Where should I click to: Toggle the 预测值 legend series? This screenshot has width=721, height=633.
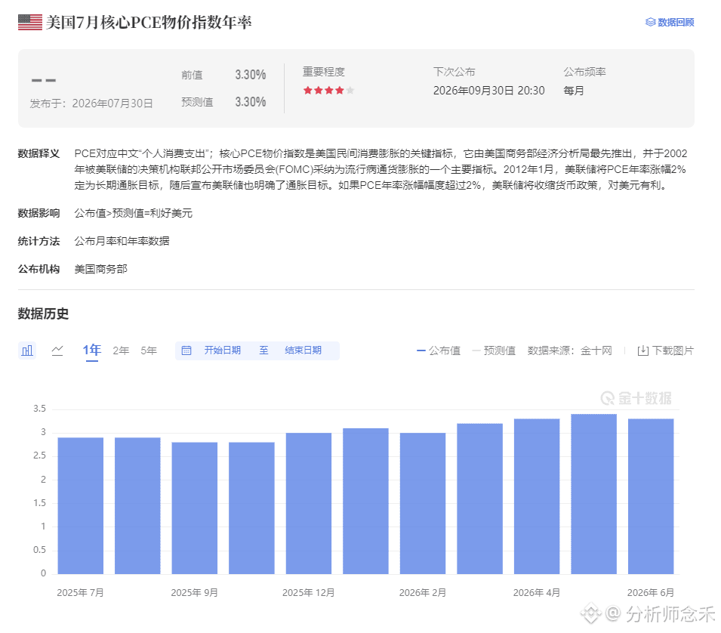click(x=494, y=350)
